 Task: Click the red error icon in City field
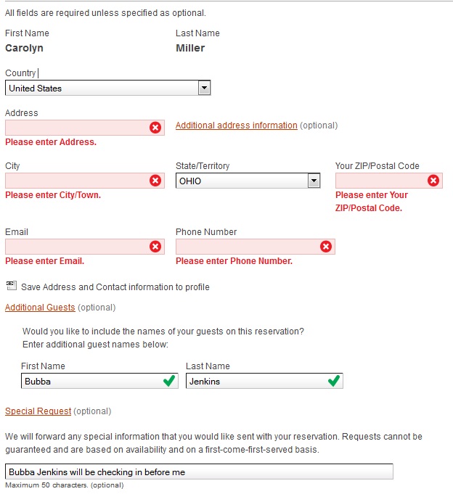(155, 181)
